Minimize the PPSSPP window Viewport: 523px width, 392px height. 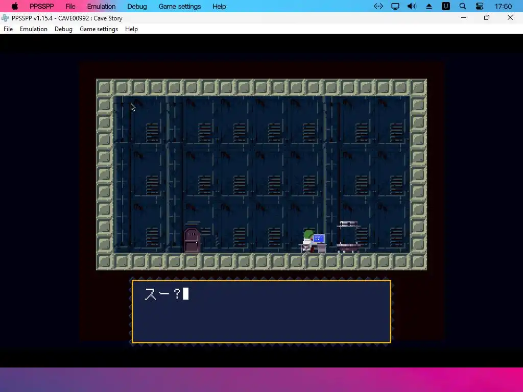(464, 18)
